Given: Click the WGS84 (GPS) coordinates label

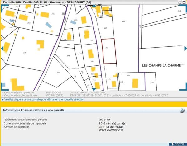Looking at the screenshot, I should [55, 95].
